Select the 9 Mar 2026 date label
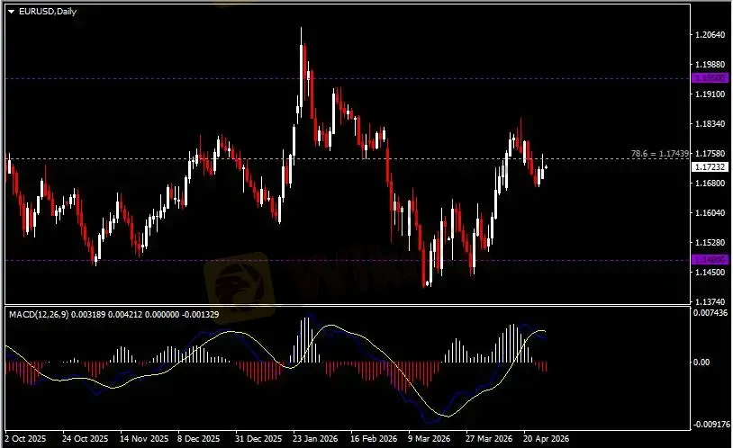733x448 pixels. coord(428,441)
